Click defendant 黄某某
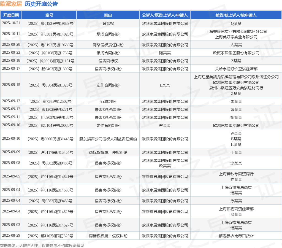Screen dimensions: 282x248 tap(236, 109)
